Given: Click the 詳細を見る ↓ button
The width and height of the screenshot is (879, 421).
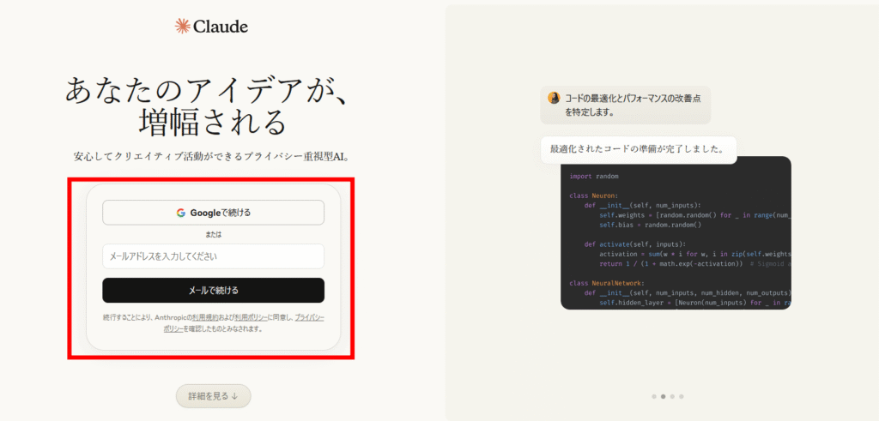Looking at the screenshot, I should click(213, 396).
